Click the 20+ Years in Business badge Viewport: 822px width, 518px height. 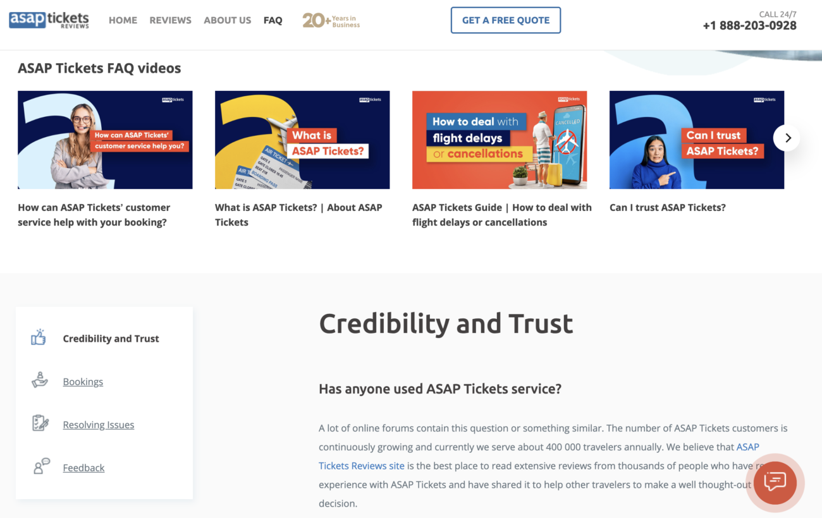coord(331,20)
